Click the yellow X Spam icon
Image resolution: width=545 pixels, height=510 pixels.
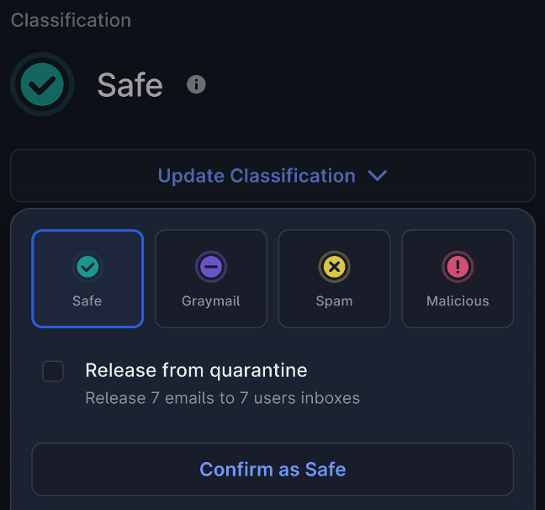pyautogui.click(x=335, y=267)
